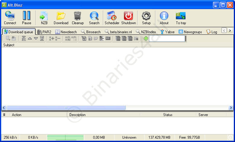Viewport: 235px width, 142px height.
Task: Open Setup with the gear icon
Action: (146, 16)
